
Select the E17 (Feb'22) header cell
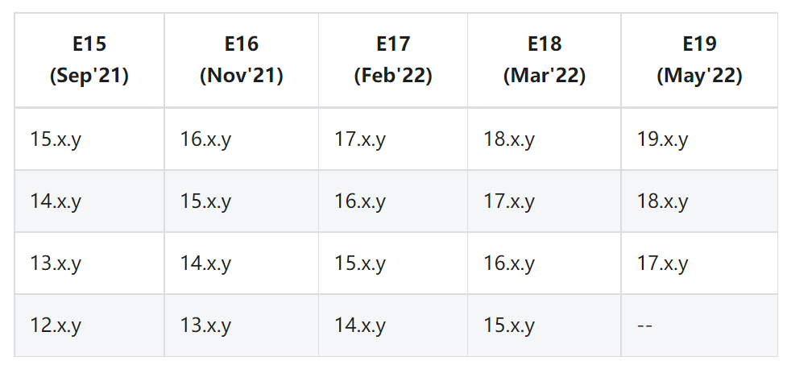coord(393,60)
